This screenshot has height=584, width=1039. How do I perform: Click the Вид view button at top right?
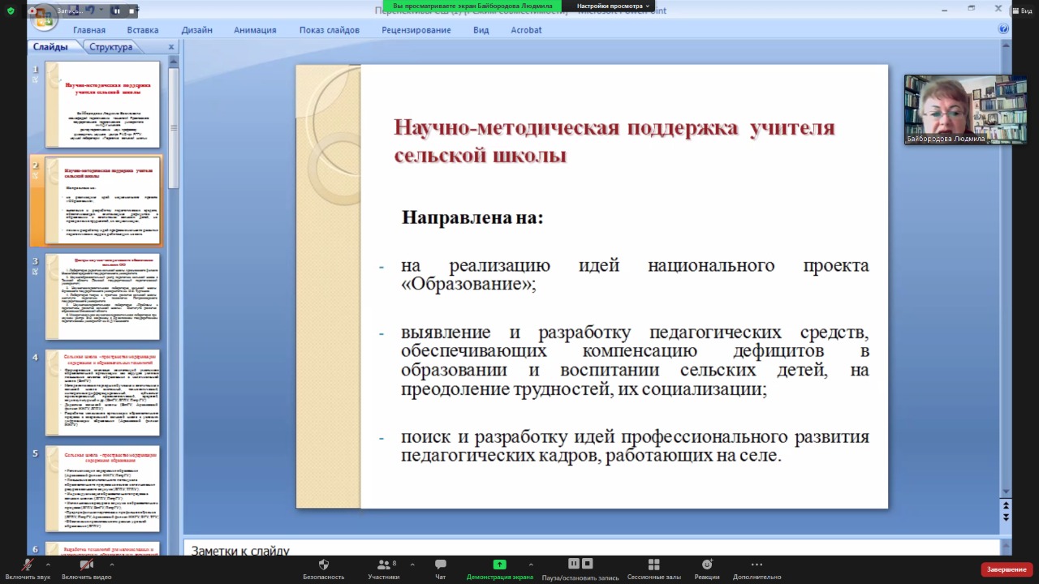pyautogui.click(x=1021, y=11)
